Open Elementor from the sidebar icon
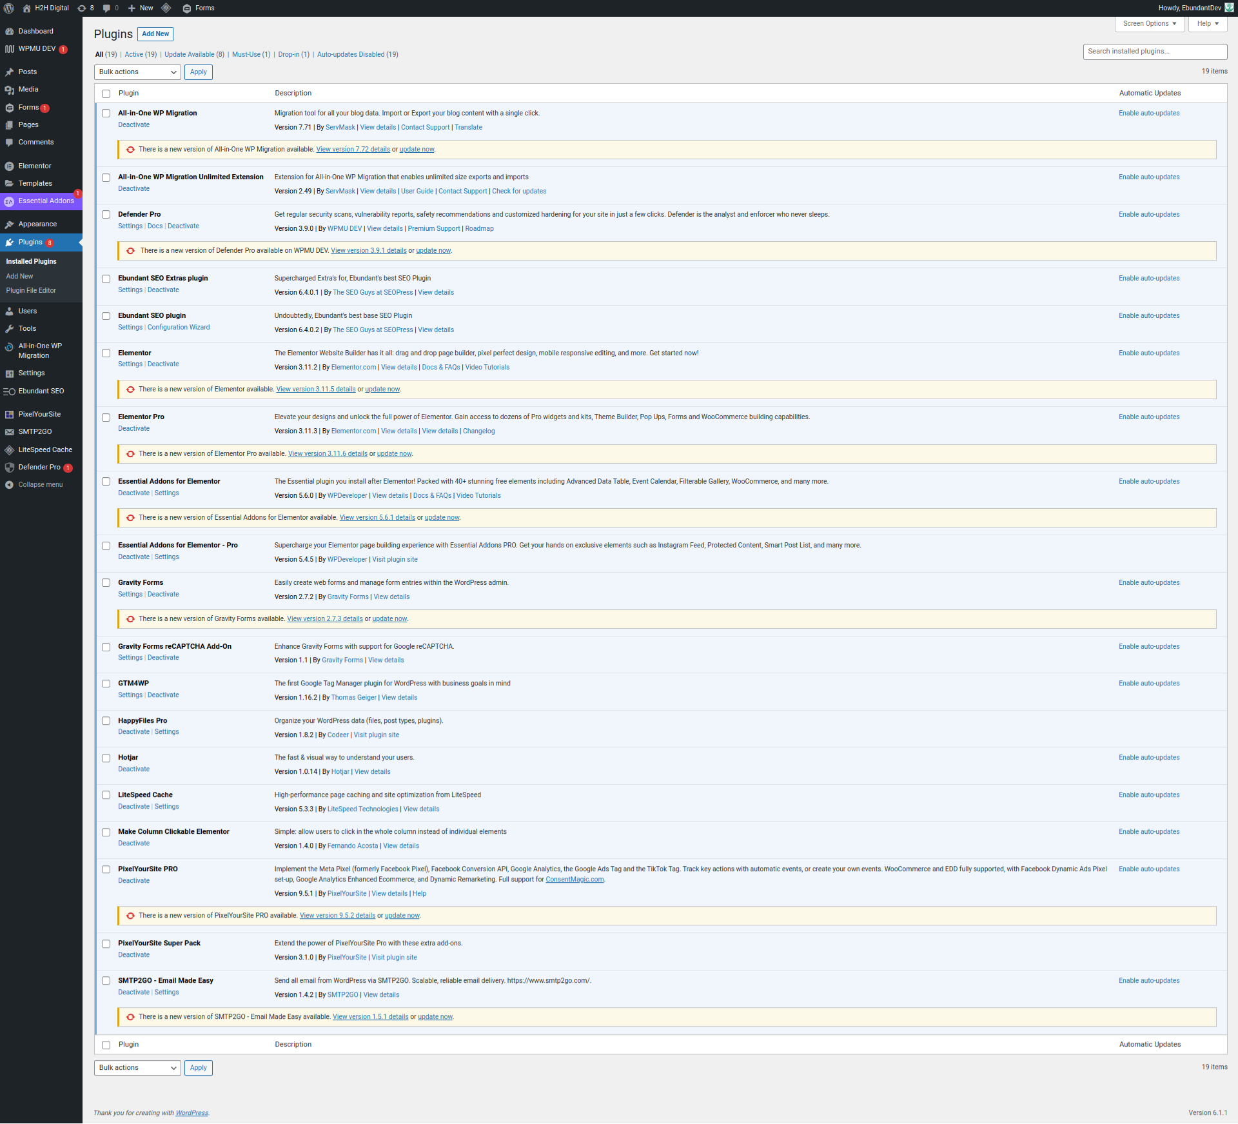 pos(9,166)
